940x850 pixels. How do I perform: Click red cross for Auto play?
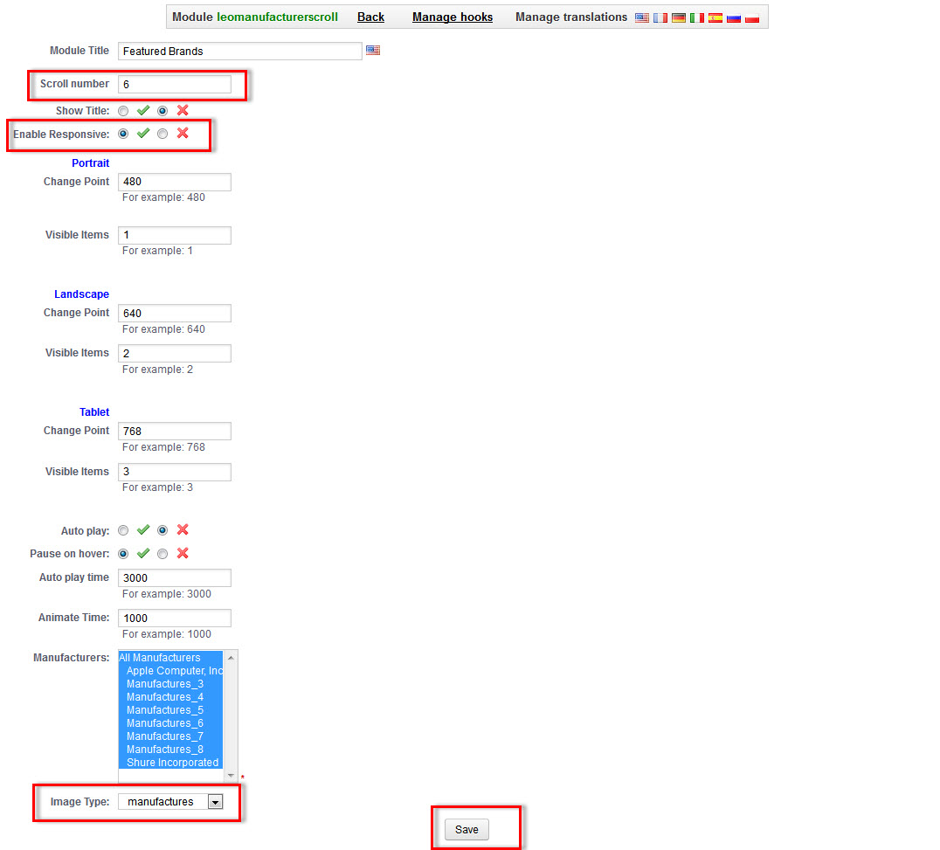click(183, 530)
